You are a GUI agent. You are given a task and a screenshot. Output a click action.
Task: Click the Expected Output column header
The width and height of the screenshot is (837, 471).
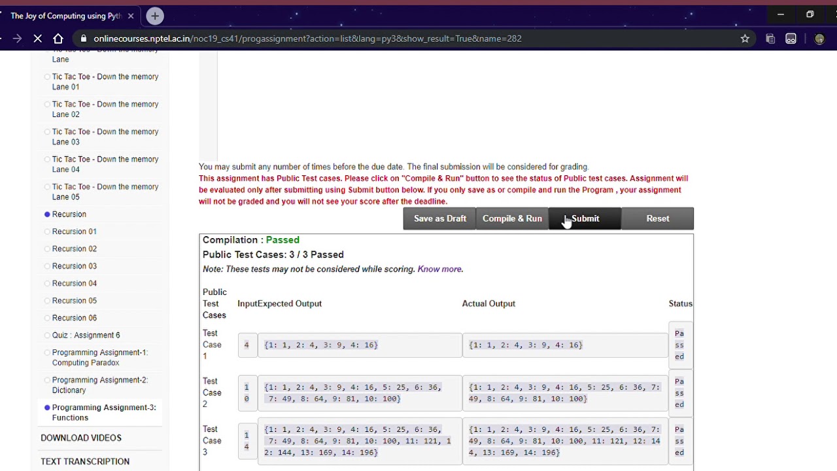point(290,304)
